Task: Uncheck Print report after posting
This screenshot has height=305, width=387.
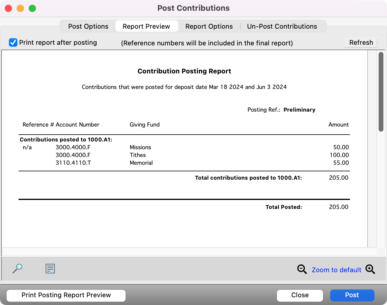Action: pyautogui.click(x=13, y=42)
